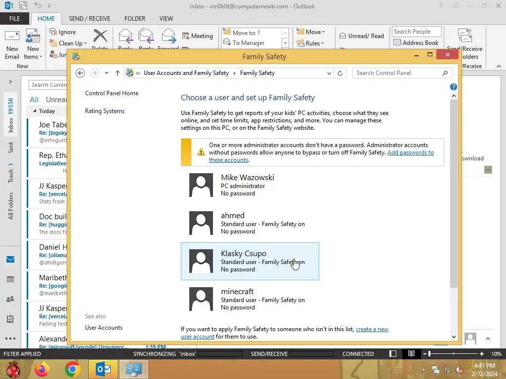
Task: Select the Mike Wazowski account
Action: point(250,186)
